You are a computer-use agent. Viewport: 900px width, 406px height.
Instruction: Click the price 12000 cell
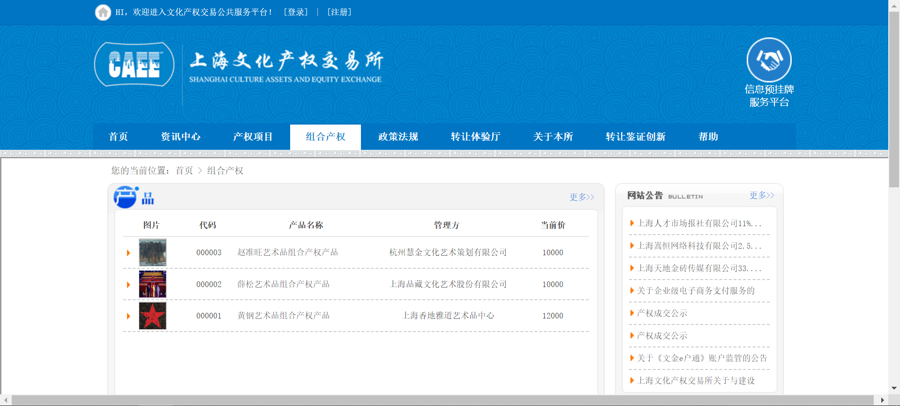pyautogui.click(x=553, y=316)
